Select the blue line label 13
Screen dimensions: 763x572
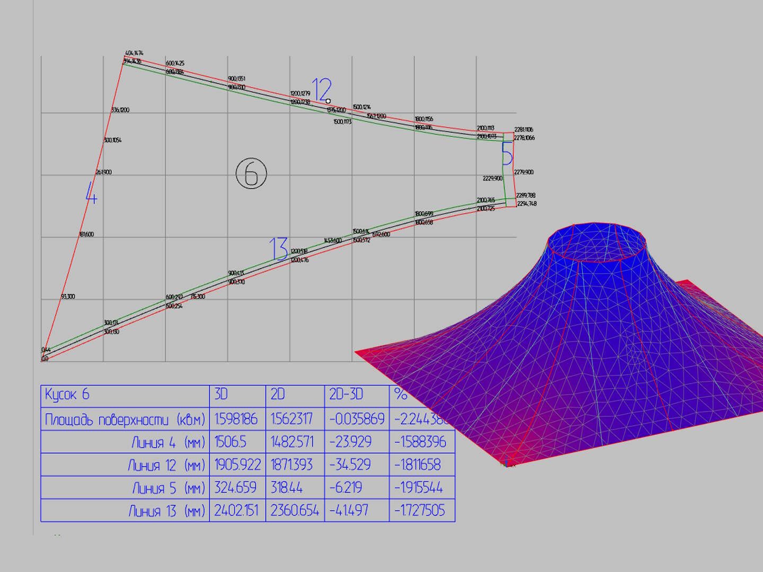[x=279, y=249]
